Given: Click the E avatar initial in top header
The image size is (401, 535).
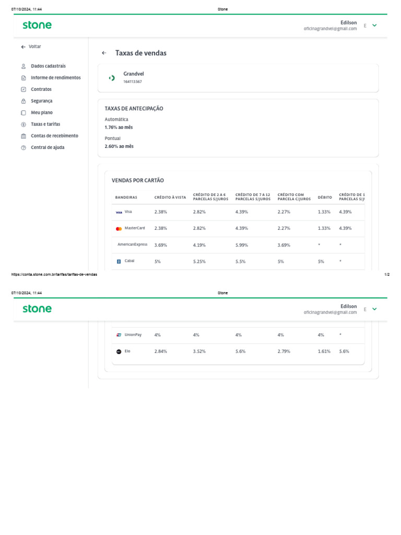Looking at the screenshot, I should pyautogui.click(x=365, y=26).
